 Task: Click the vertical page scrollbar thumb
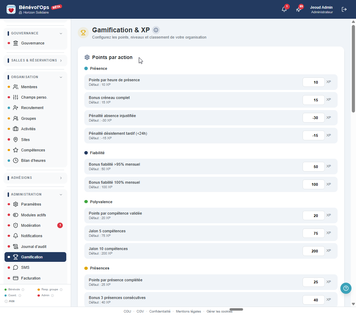(x=353, y=69)
